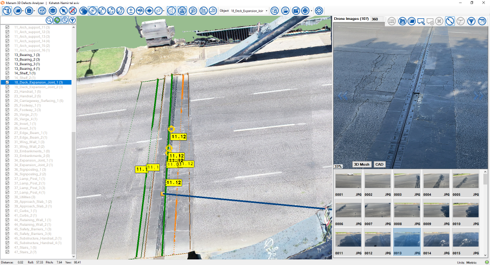
Task: Select the arrow pointer selection tool
Action: coord(63,11)
